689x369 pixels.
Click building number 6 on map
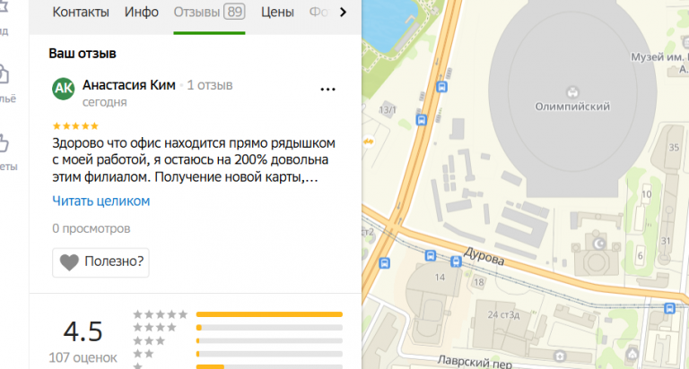641,256
